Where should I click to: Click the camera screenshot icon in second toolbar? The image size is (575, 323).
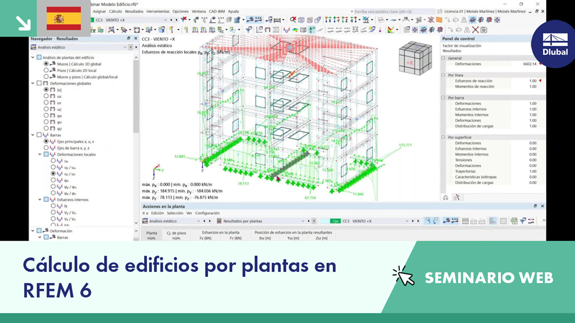[x=484, y=30]
